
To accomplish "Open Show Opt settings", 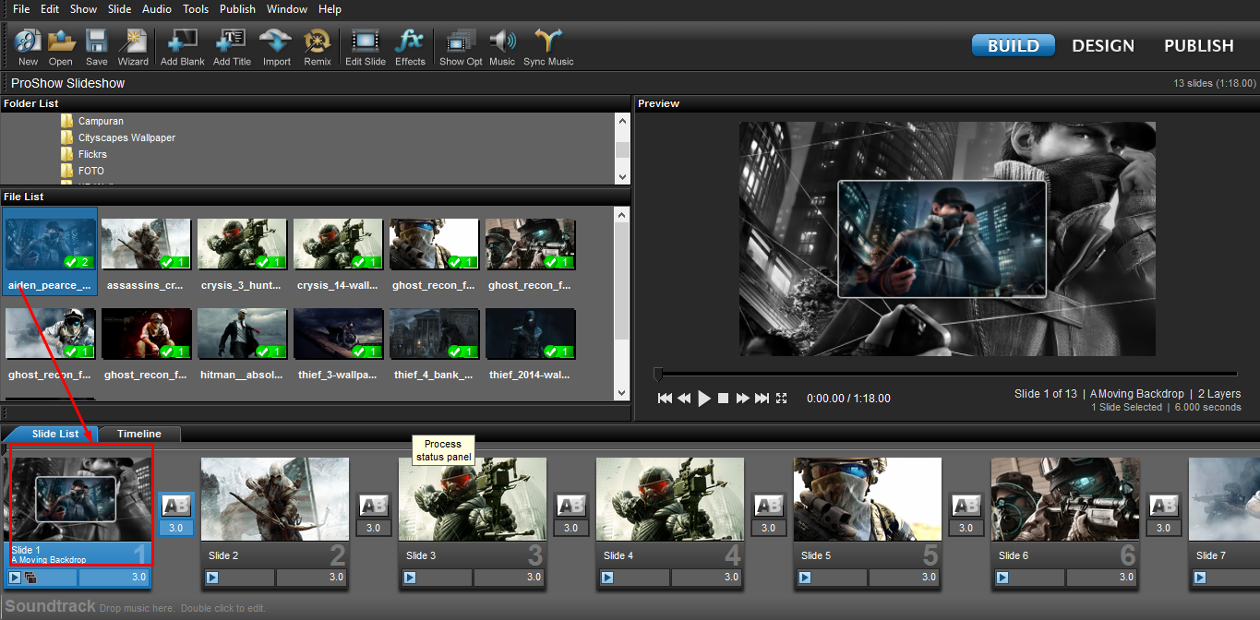I will [x=461, y=42].
